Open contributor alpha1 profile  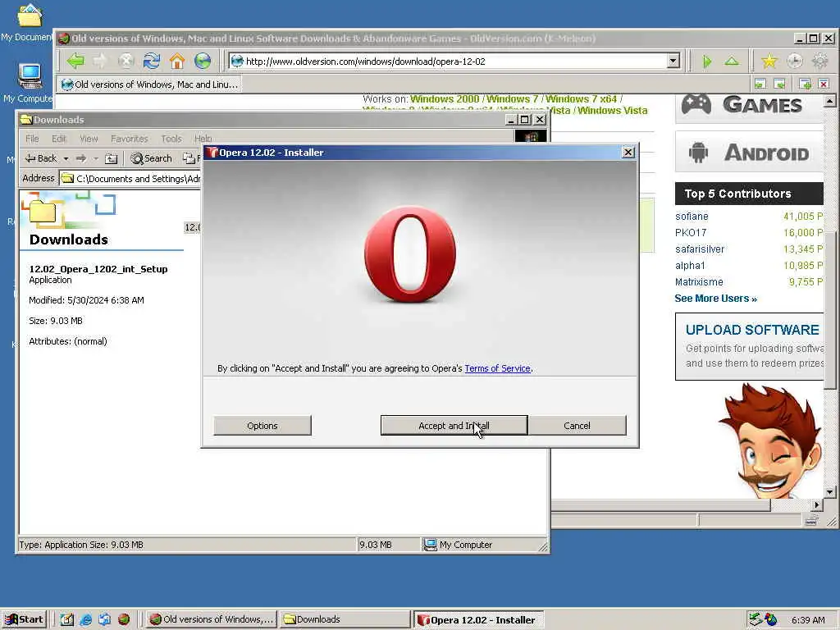[x=690, y=265]
